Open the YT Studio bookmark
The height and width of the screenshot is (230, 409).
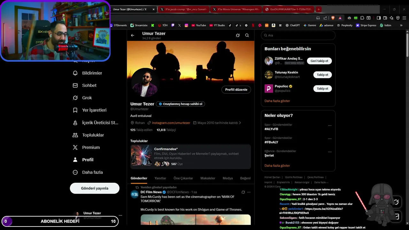click(217, 25)
